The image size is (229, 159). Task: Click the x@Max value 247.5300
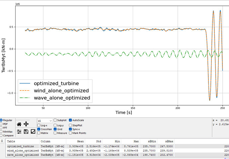(x=168, y=146)
